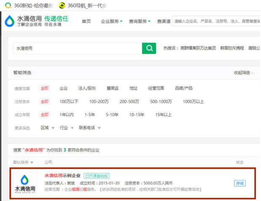Viewport: 261px width, 201px height.
Task: Click the 公司 column header
Action: pos(48,162)
